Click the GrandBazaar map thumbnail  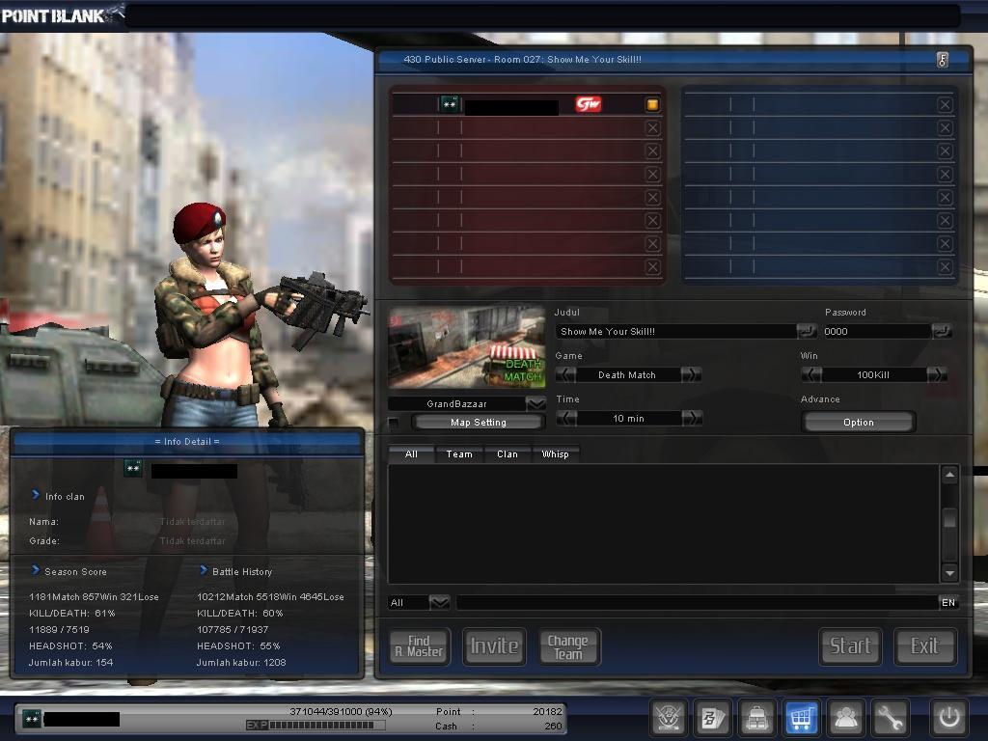467,347
